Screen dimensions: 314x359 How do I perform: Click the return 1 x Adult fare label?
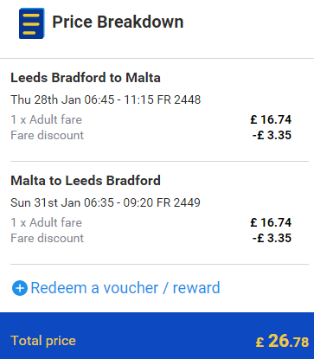pyautogui.click(x=46, y=222)
